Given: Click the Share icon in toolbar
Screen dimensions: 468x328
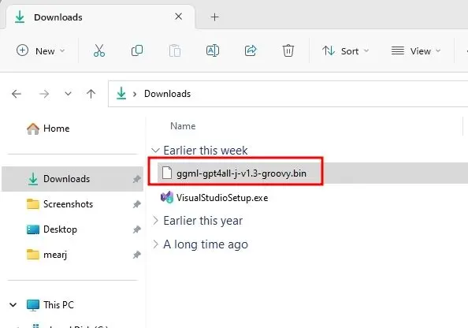Looking at the screenshot, I should 251,50.
